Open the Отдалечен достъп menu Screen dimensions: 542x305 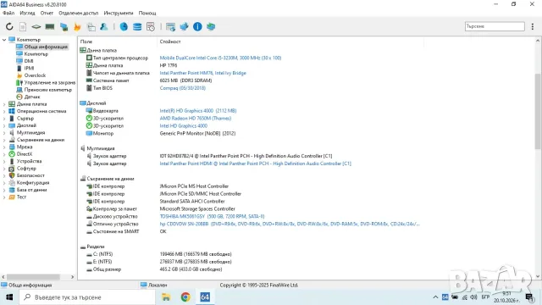tap(79, 14)
